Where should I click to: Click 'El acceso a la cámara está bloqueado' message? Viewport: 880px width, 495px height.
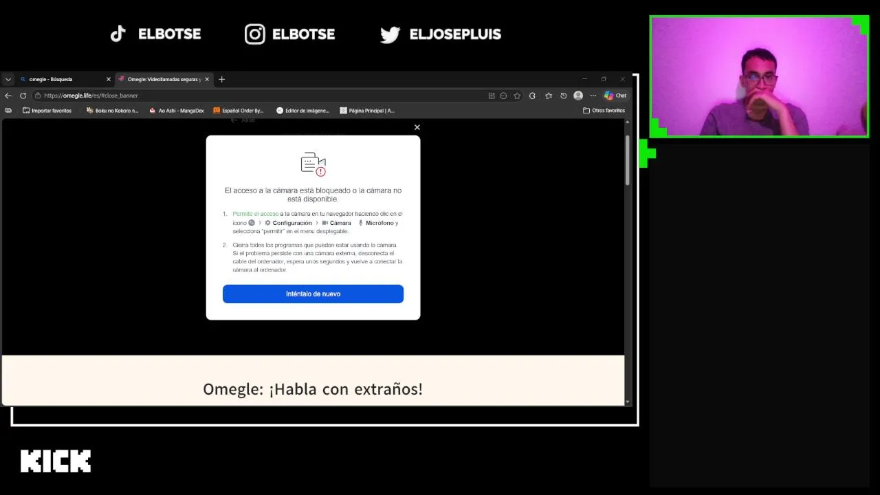click(313, 195)
